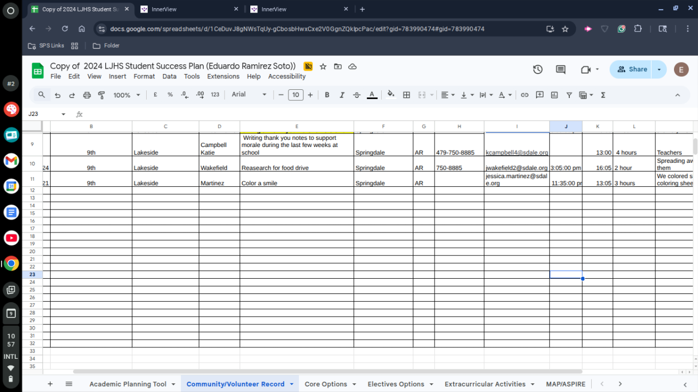
Task: Open the Extensions menu
Action: (223, 77)
